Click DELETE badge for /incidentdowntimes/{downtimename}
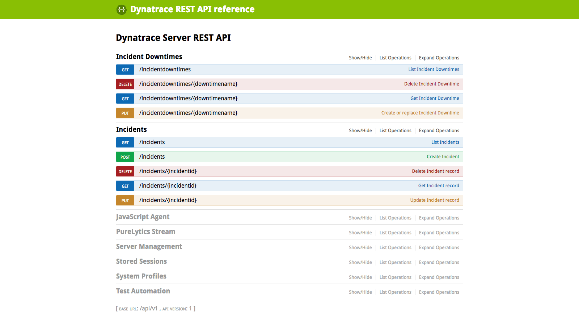 click(x=125, y=84)
